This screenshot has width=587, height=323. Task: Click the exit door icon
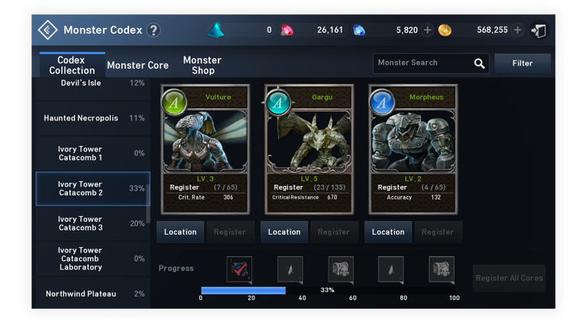coord(538,30)
